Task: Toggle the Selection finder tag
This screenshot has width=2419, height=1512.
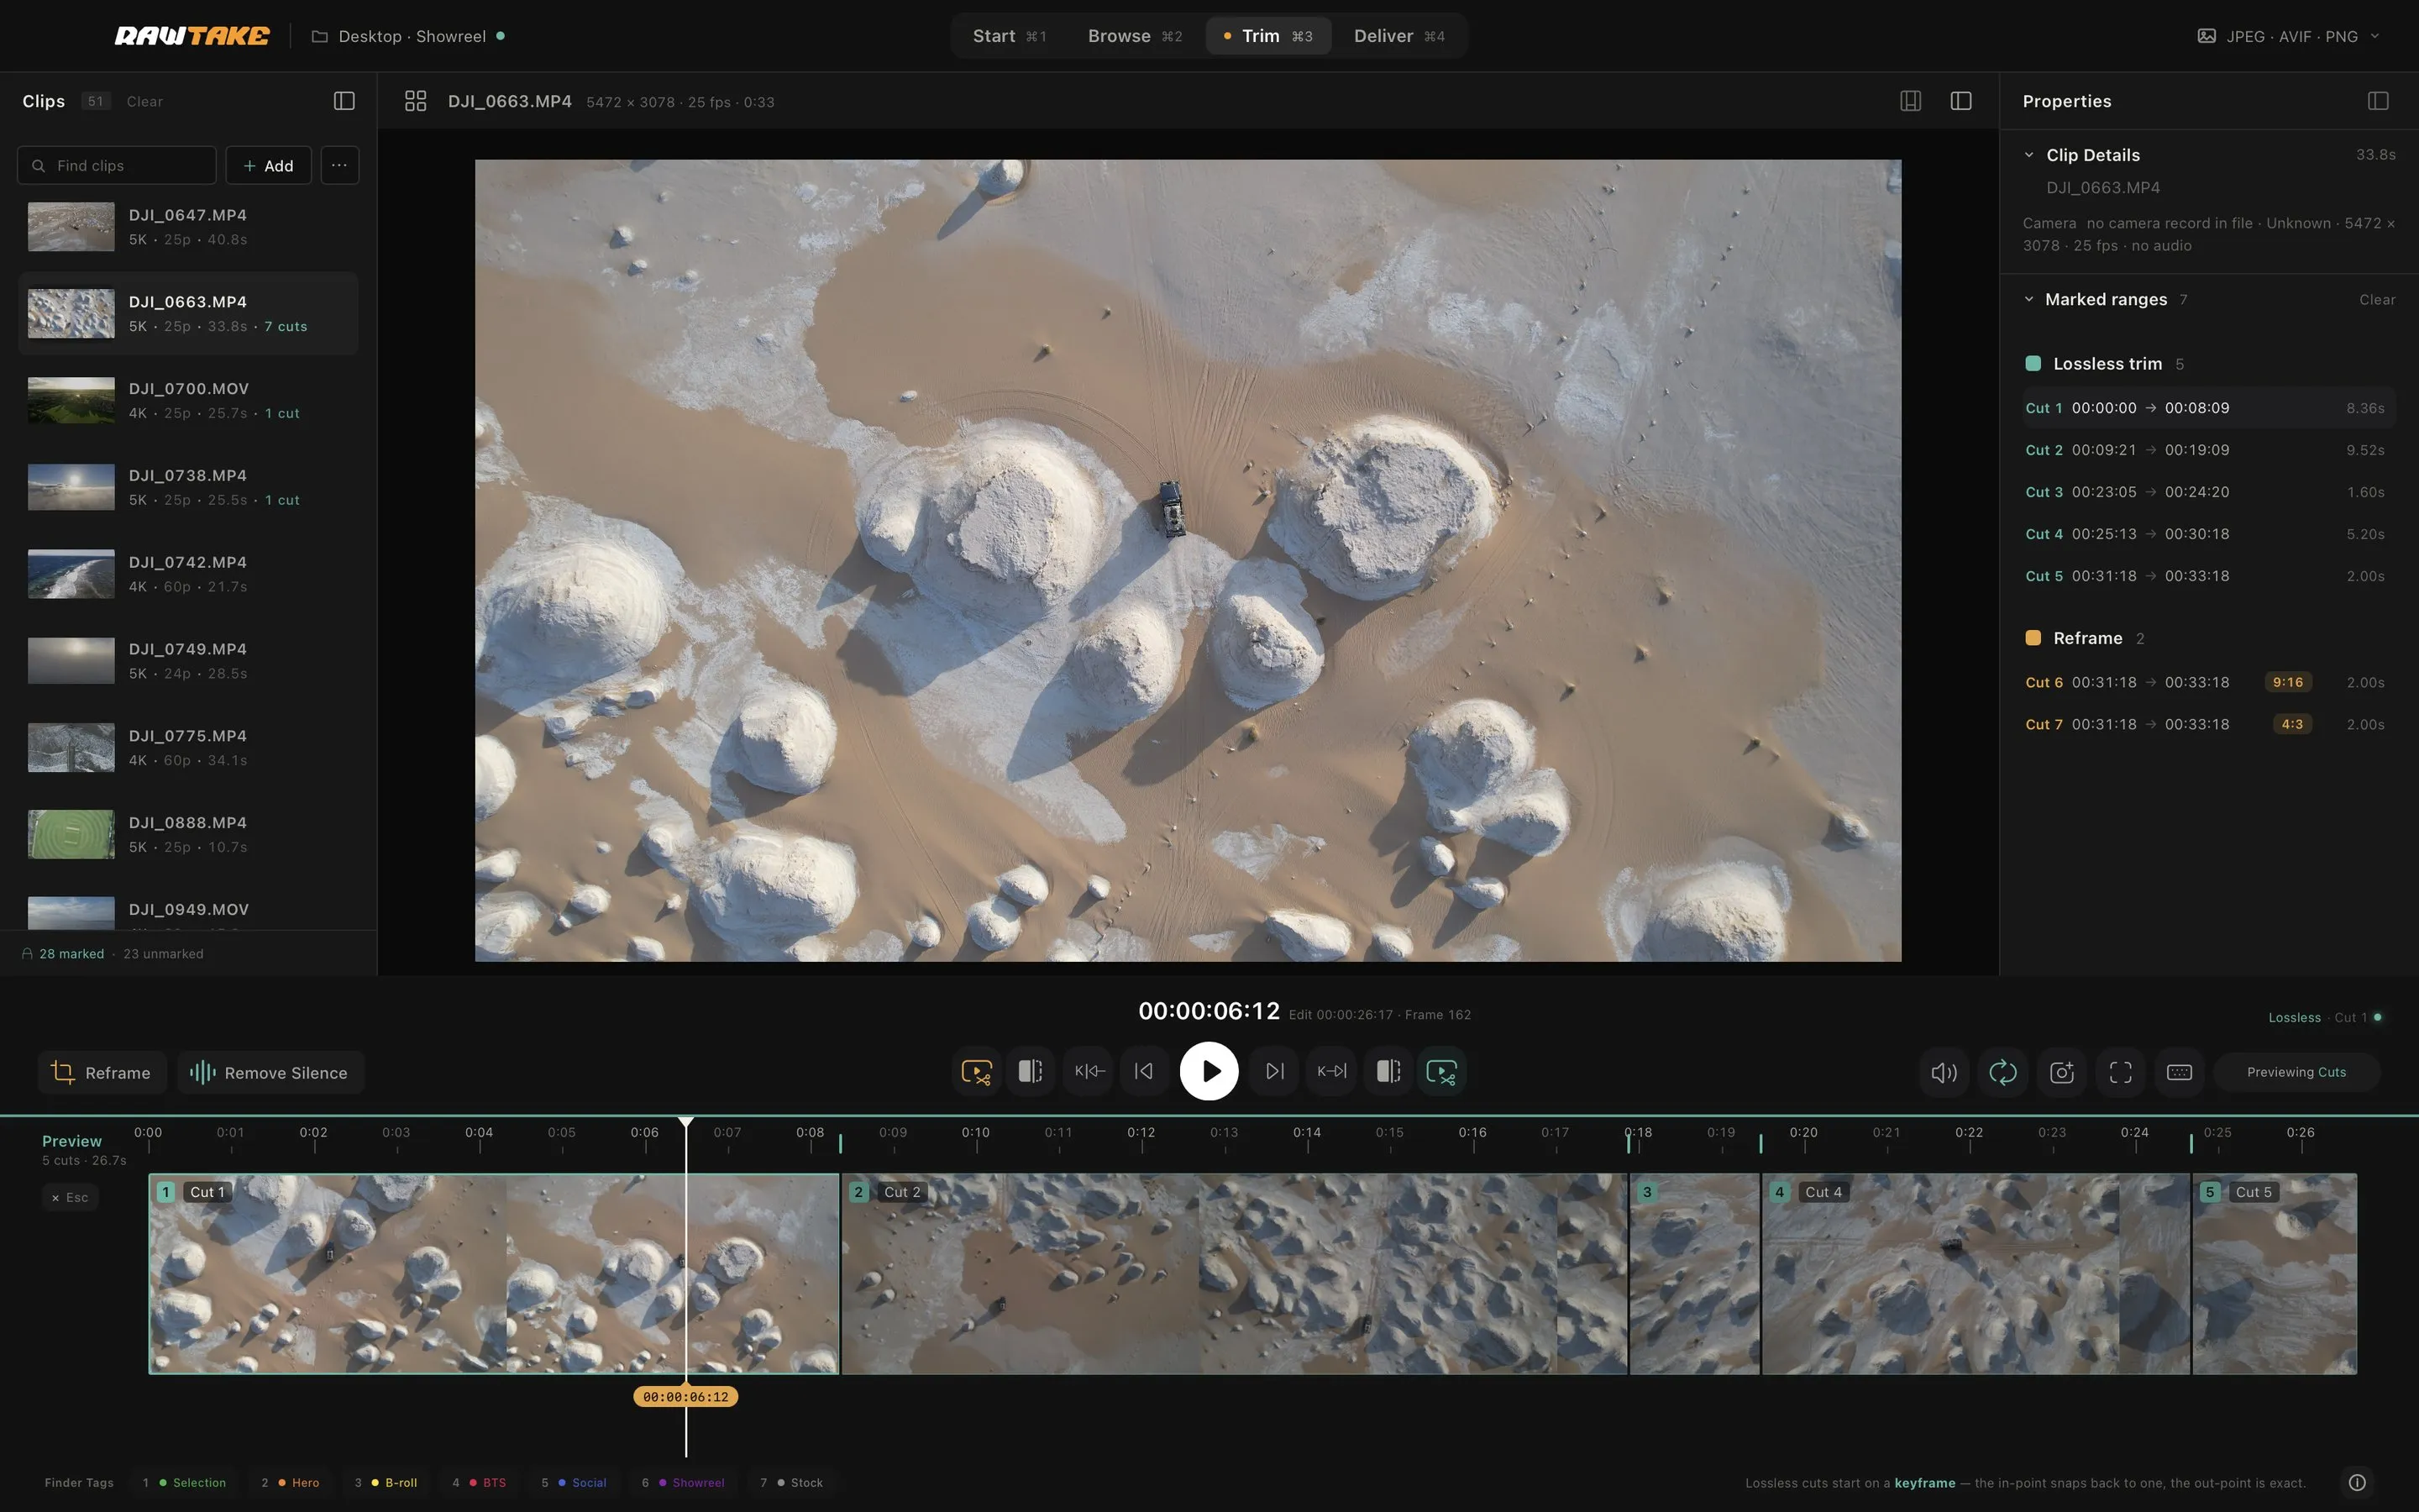Action: (x=185, y=1482)
